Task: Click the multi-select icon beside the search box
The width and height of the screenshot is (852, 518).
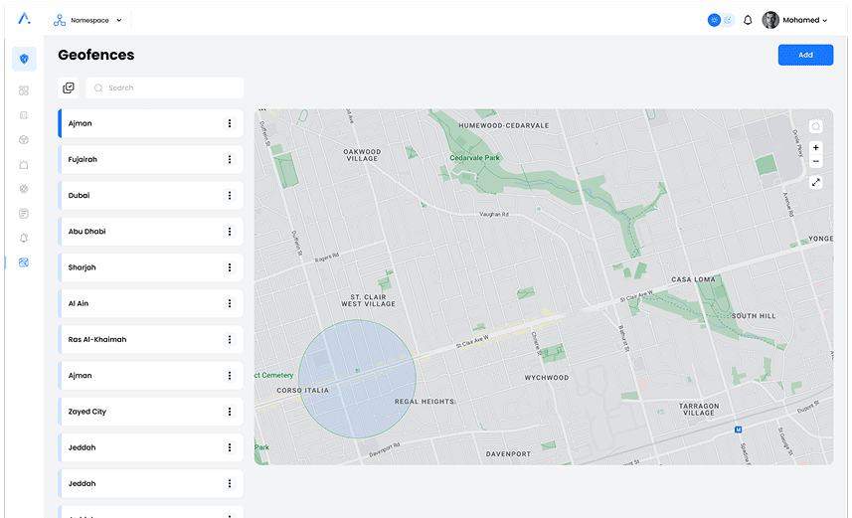Action: (69, 87)
